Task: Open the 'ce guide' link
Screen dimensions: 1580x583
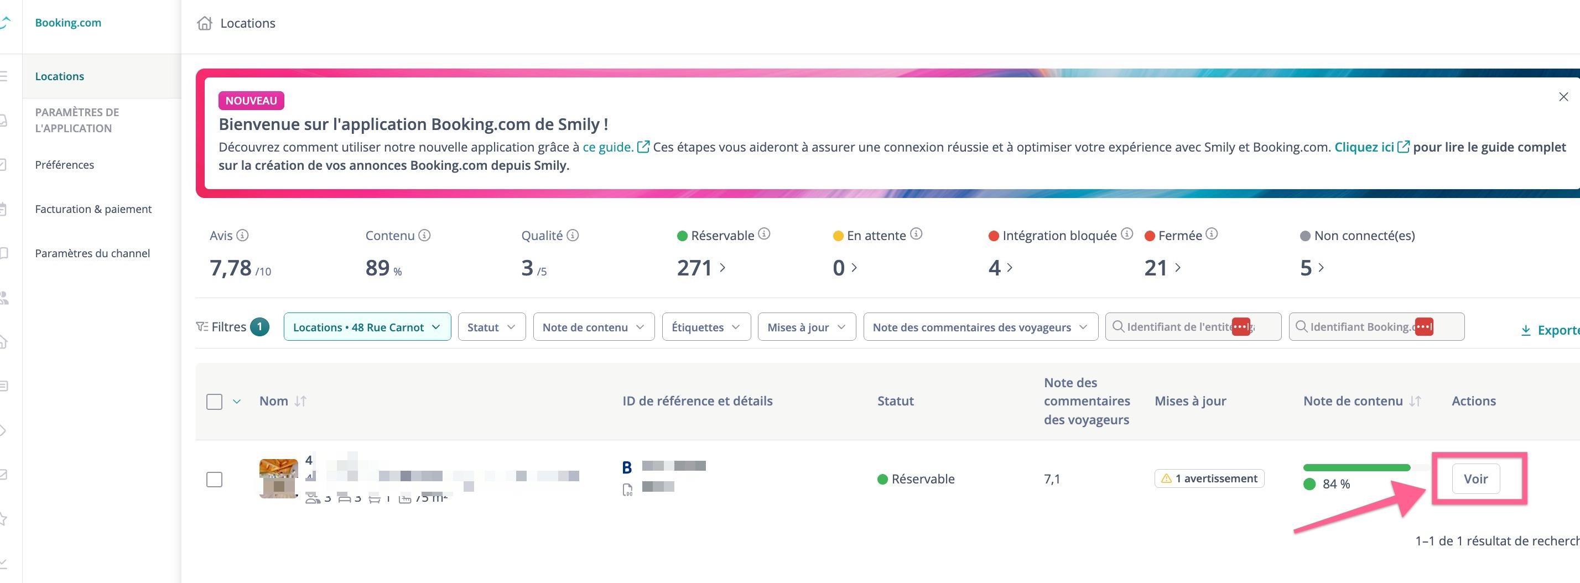Action: [x=607, y=147]
